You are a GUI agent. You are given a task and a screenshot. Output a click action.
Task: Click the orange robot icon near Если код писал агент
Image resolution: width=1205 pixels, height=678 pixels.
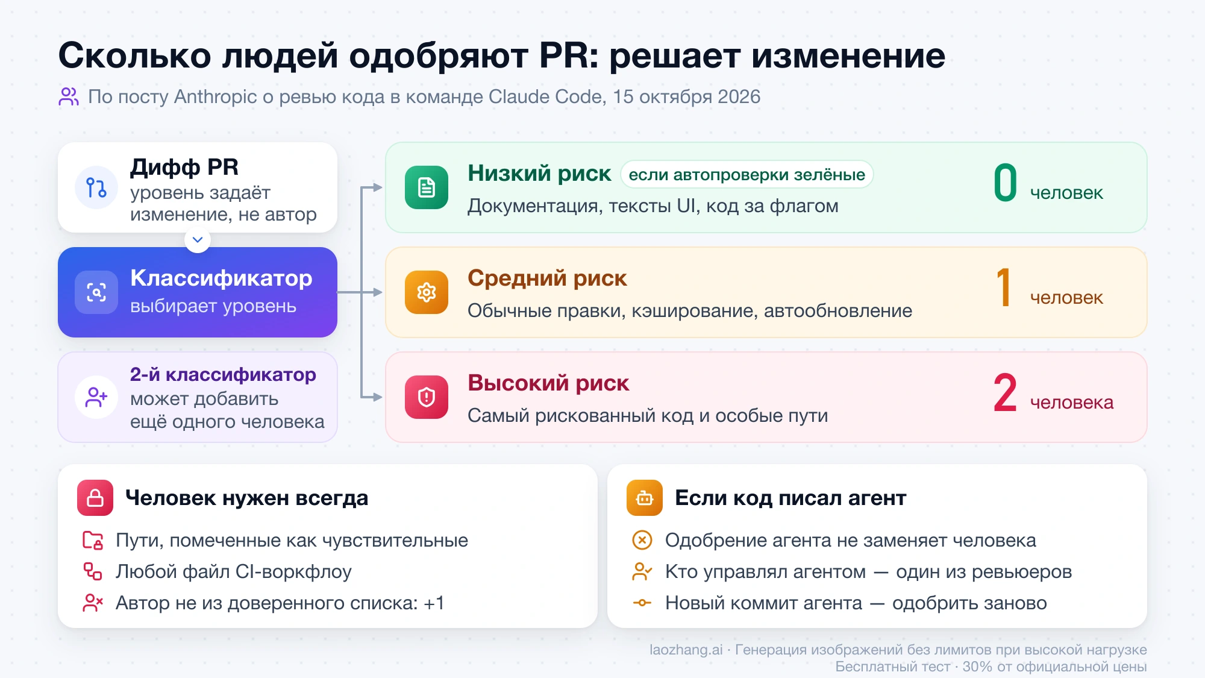pos(645,498)
